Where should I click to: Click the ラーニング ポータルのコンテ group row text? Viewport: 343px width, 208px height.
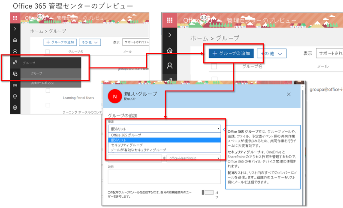82,112
